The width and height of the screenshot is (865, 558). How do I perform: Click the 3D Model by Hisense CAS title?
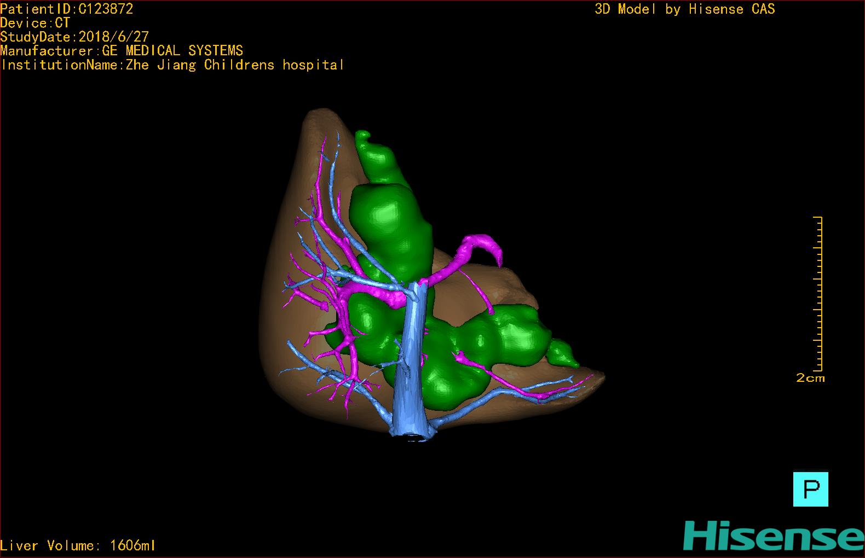click(x=685, y=9)
